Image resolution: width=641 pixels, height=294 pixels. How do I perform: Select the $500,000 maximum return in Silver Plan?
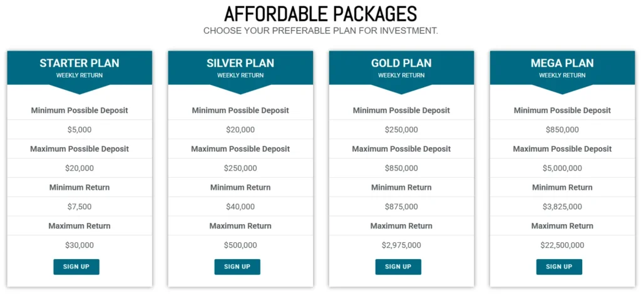point(240,245)
